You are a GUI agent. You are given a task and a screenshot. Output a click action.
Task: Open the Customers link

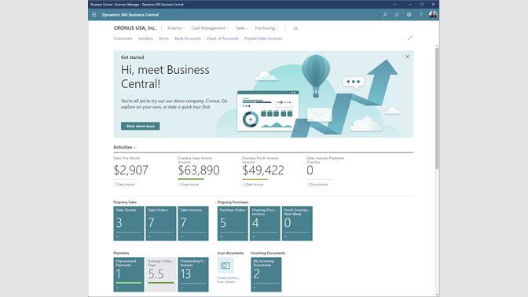click(123, 38)
